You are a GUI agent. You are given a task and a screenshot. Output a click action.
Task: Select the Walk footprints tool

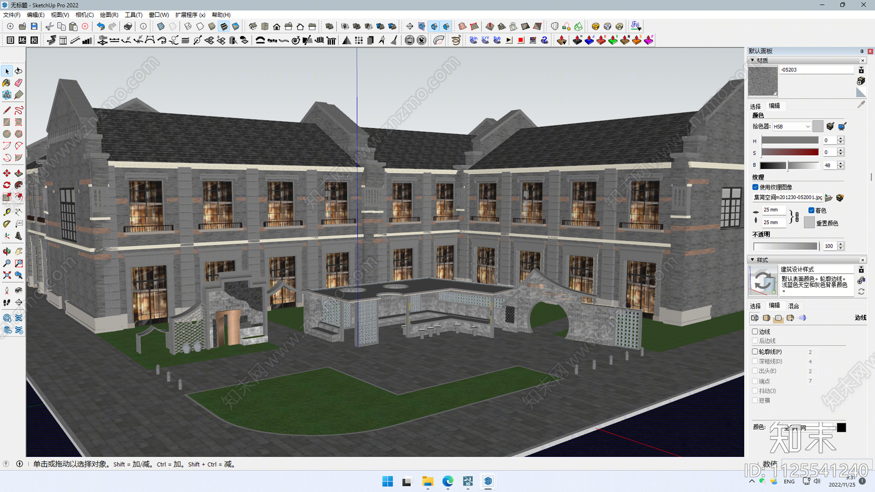tap(7, 302)
